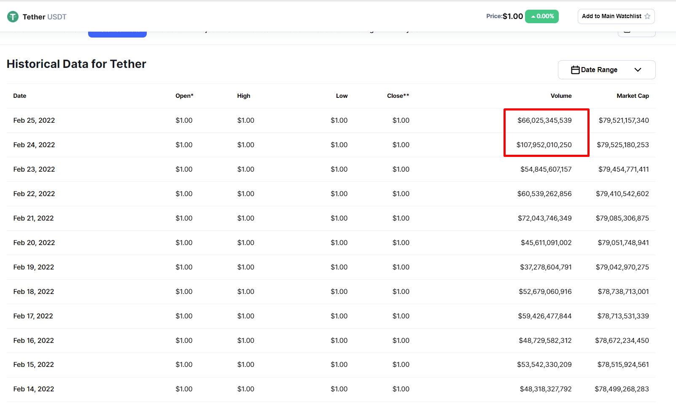Click the Date column header

tap(20, 96)
